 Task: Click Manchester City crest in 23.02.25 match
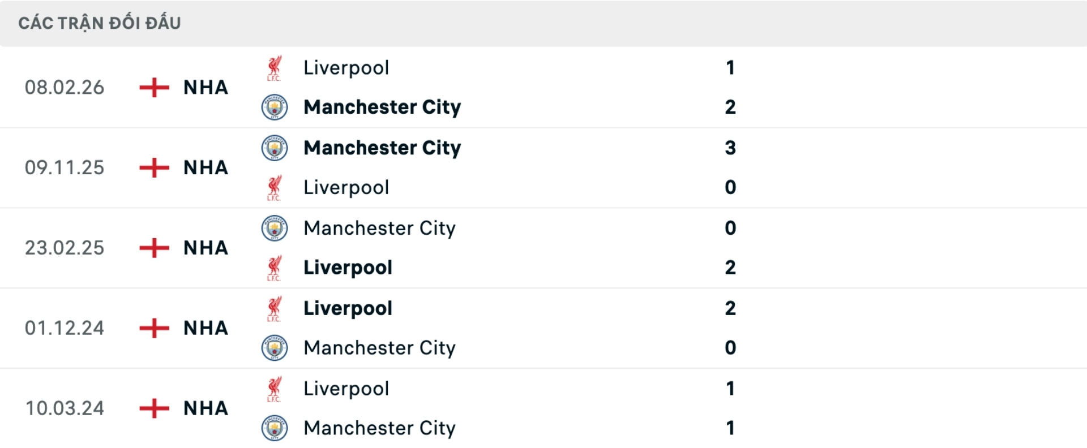pos(275,229)
